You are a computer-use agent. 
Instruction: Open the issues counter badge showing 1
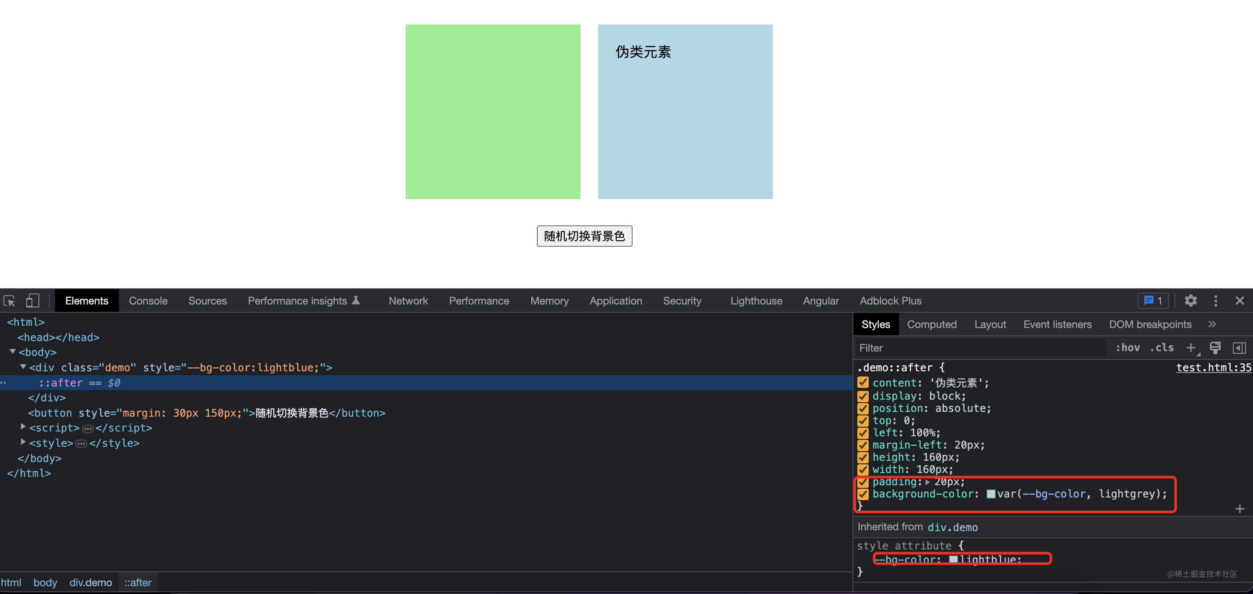pos(1153,301)
